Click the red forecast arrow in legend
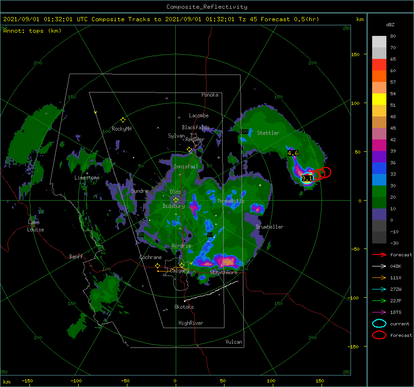 [379, 254]
